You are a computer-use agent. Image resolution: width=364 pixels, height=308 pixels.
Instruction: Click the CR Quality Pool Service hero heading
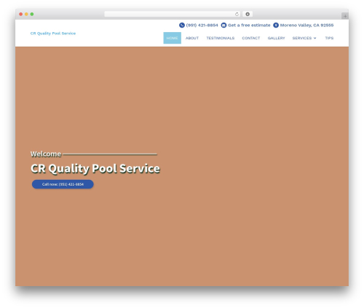(95, 168)
